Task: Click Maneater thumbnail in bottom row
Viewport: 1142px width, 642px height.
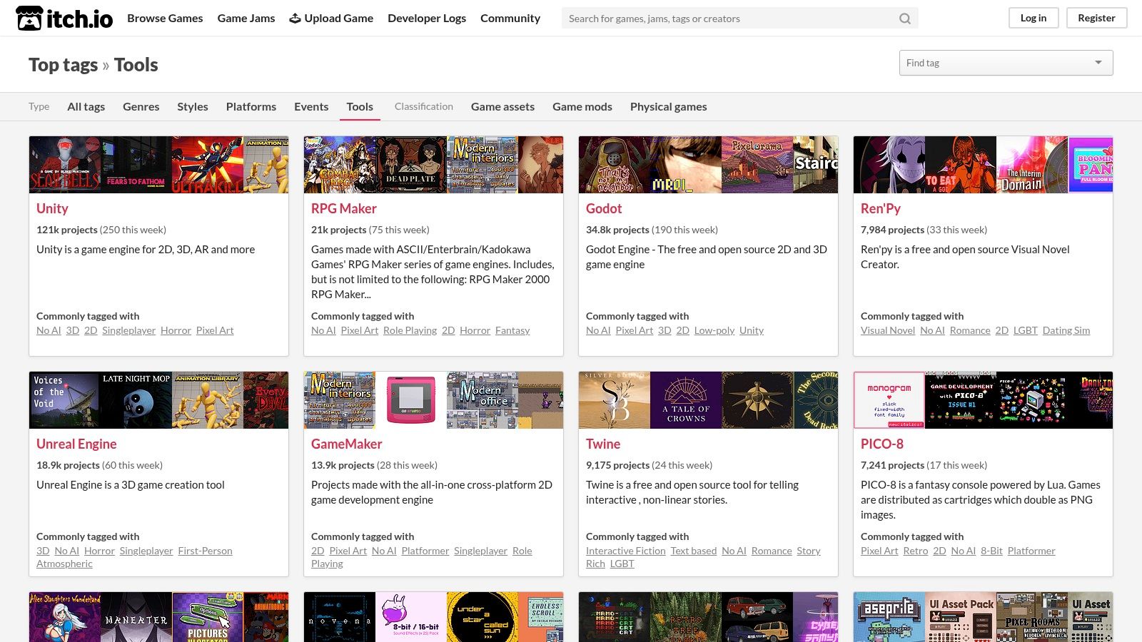Action: click(136, 617)
